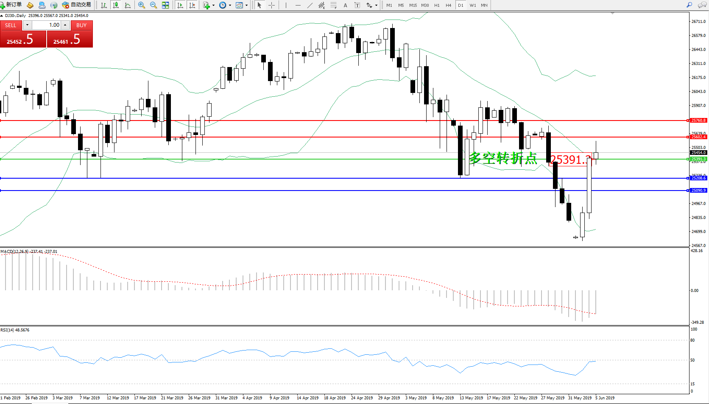This screenshot has height=404, width=709.
Task: Click the zoom out magnifier icon
Action: 153,5
